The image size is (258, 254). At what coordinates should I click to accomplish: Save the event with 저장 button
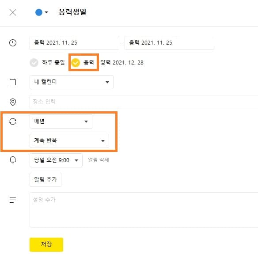point(46,244)
